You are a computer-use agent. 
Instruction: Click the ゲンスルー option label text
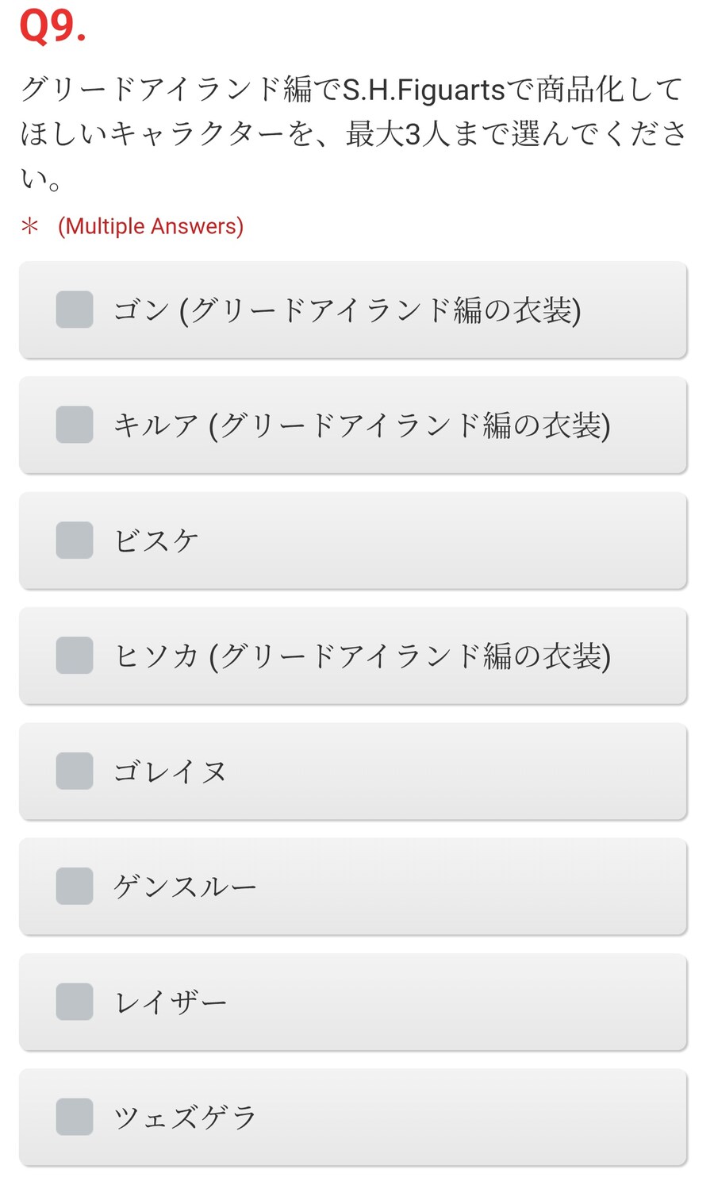tap(185, 887)
